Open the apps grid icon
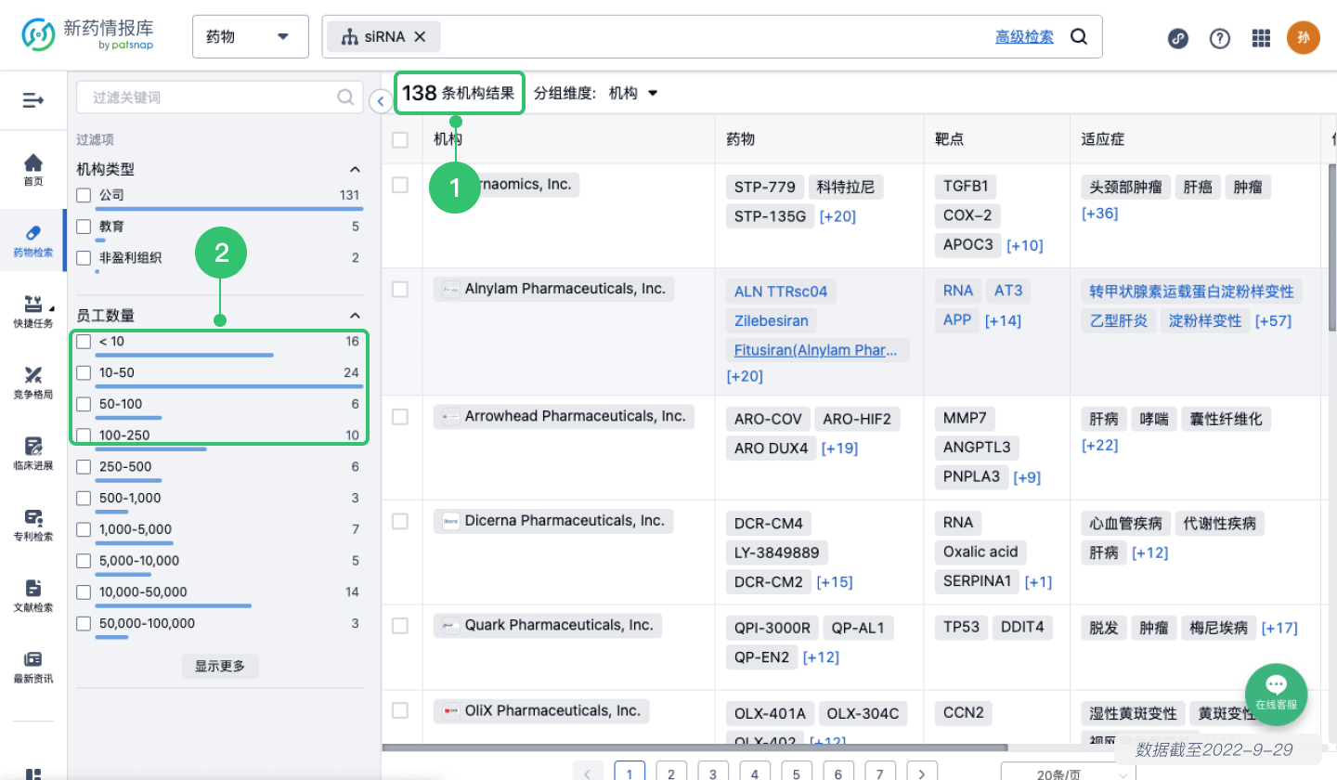The width and height of the screenshot is (1337, 780). tap(1261, 38)
